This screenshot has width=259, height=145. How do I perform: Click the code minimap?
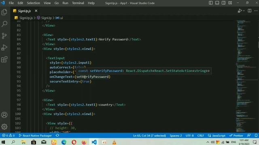[246, 76]
